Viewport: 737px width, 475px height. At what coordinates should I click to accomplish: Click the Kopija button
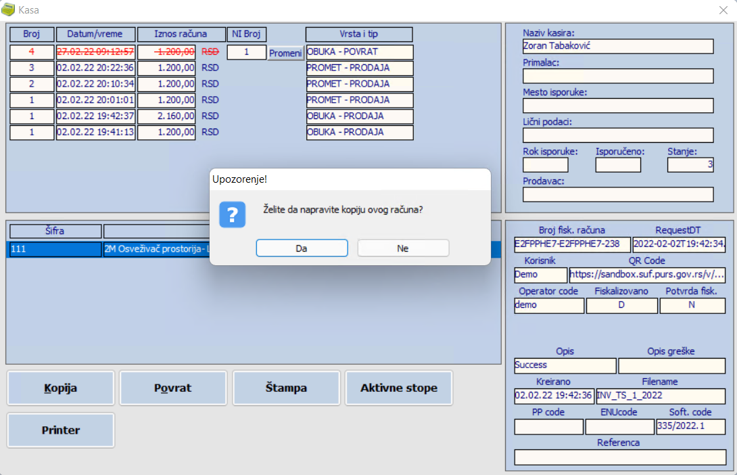[61, 388]
